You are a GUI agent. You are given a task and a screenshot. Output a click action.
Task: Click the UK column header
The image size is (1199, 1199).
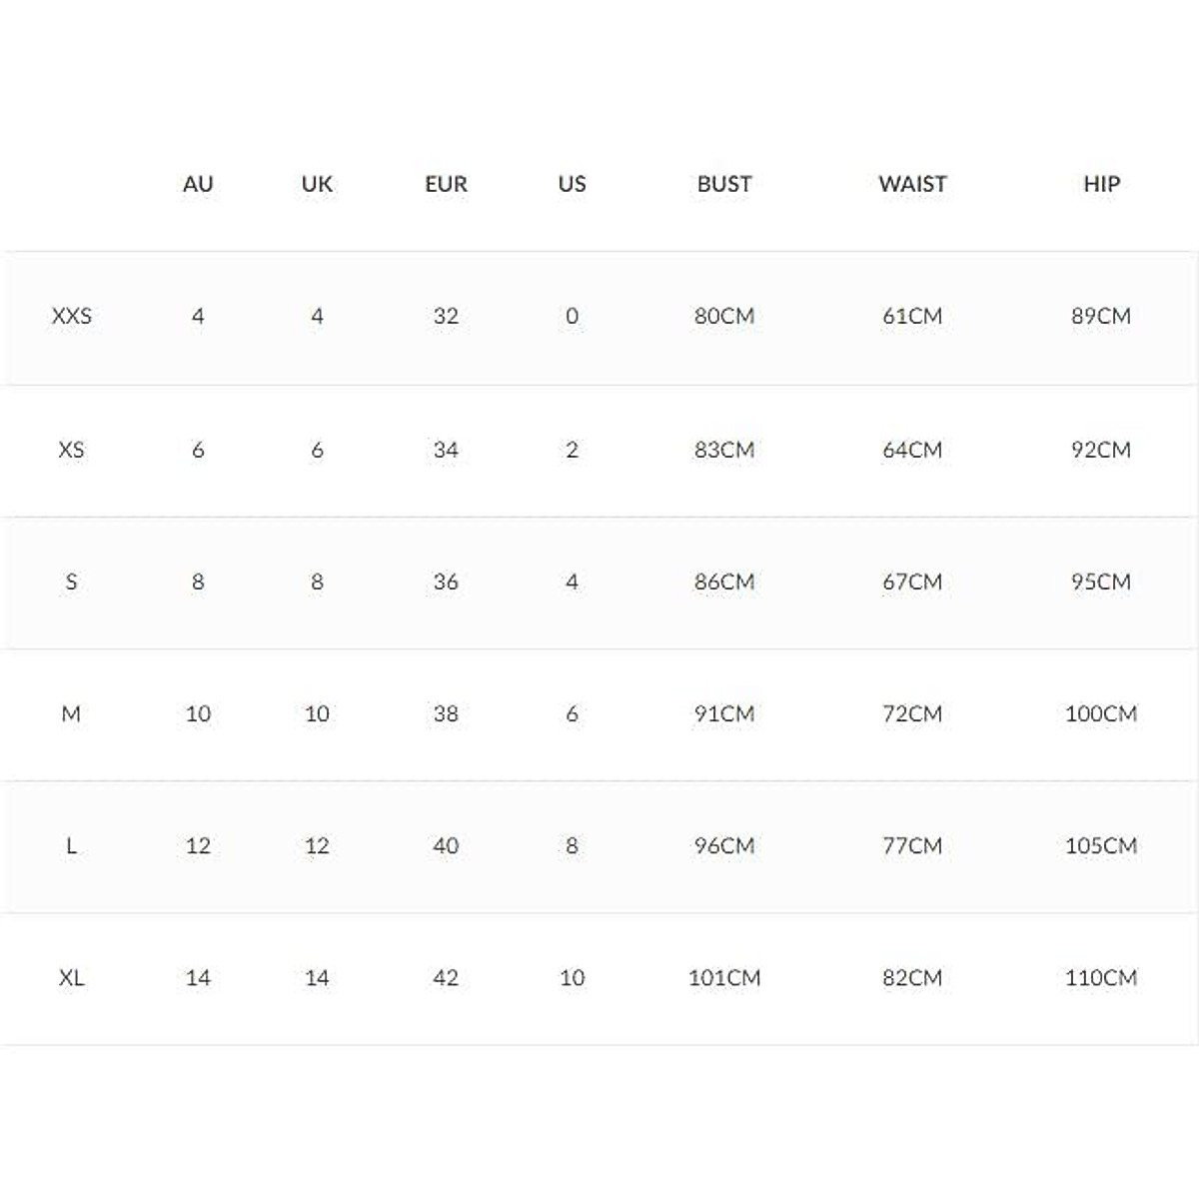317,184
